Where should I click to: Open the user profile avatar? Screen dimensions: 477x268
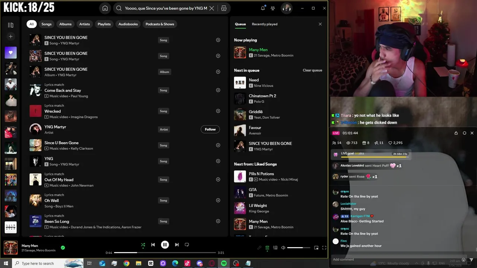point(286,8)
